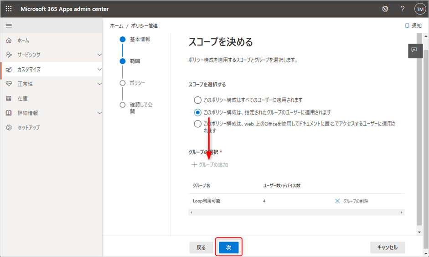Select the all users policy radio option
The image size is (429, 257).
click(x=197, y=100)
